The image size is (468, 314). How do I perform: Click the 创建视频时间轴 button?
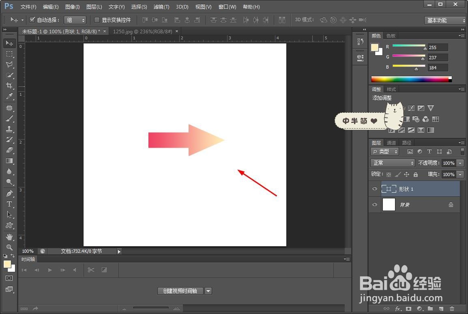point(180,291)
